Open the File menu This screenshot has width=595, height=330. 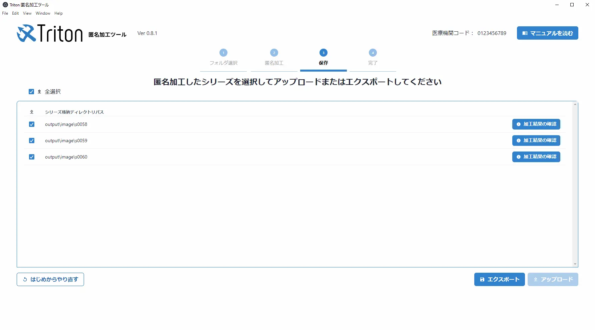pos(5,13)
